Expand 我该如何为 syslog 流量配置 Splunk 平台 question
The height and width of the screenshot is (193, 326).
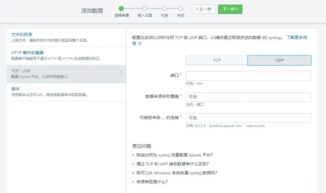(172, 155)
